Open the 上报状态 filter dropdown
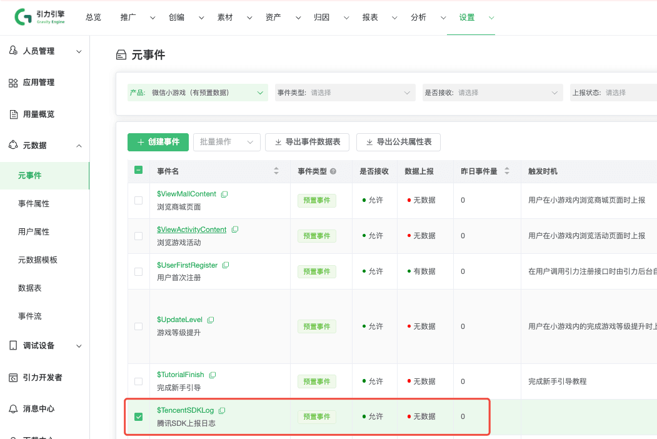Image resolution: width=657 pixels, height=439 pixels. pyautogui.click(x=613, y=93)
